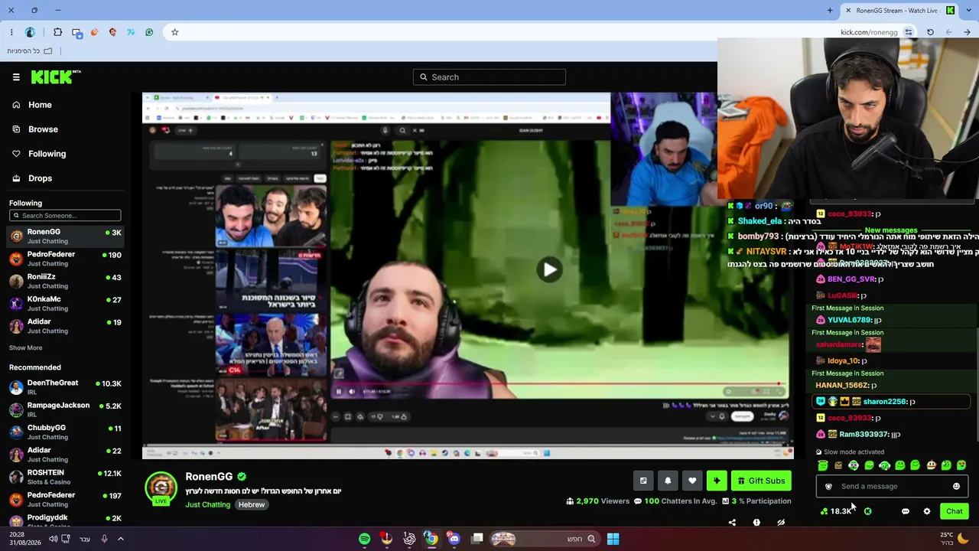The height and width of the screenshot is (551, 979).
Task: Click the green K icon beside points
Action: (x=867, y=511)
